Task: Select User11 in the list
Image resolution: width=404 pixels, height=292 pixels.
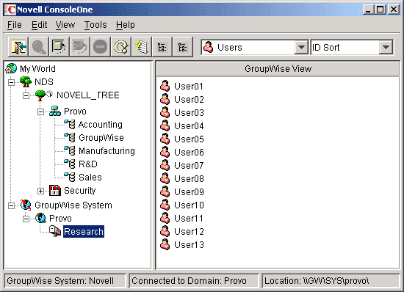Action: pos(189,218)
